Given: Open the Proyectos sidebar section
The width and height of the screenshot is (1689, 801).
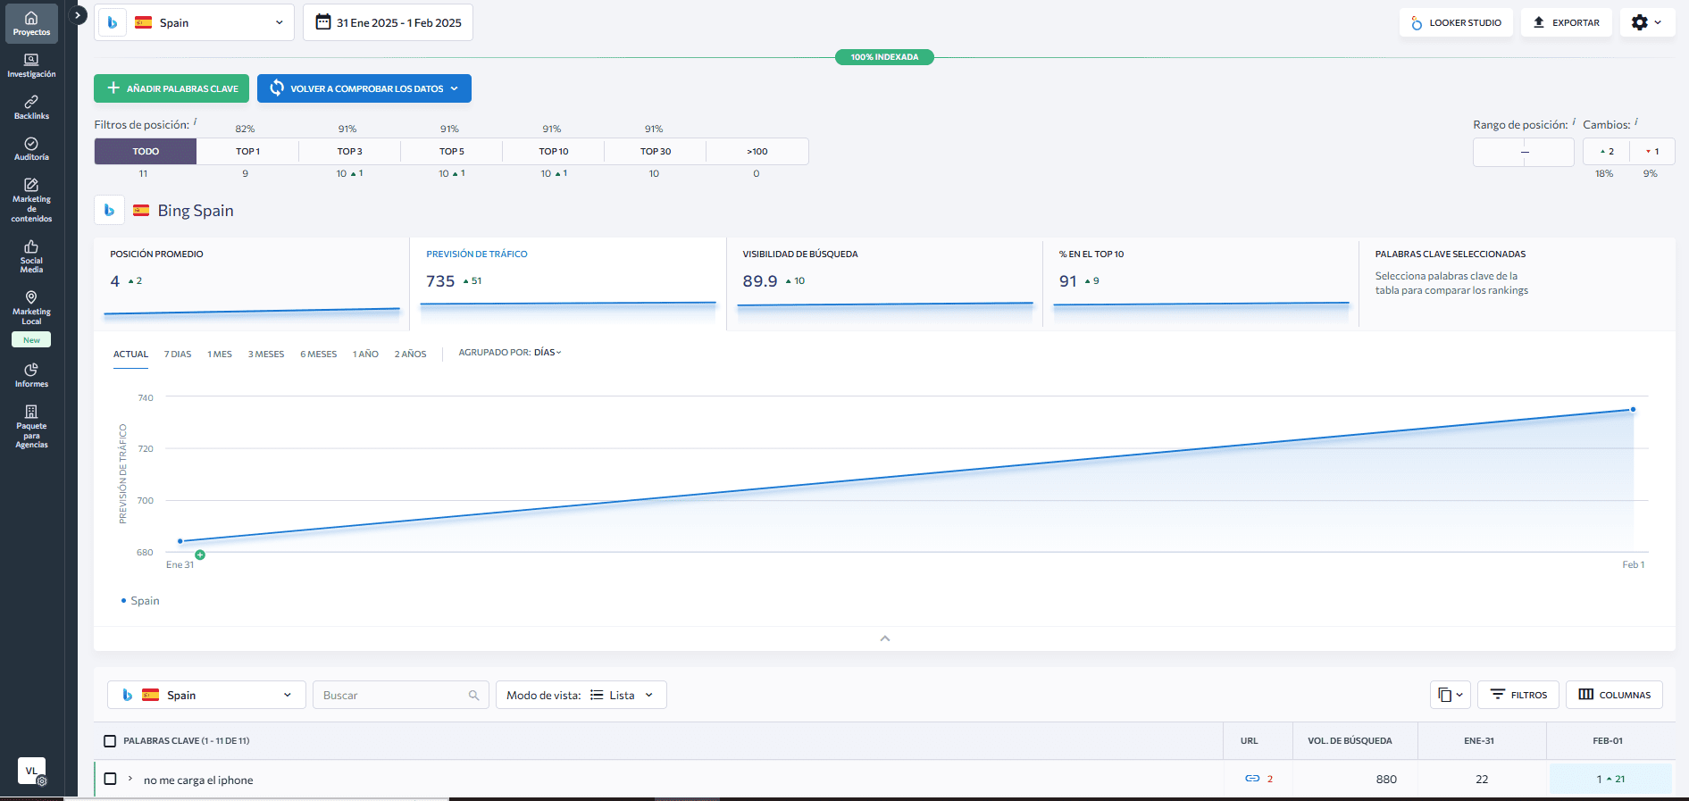Looking at the screenshot, I should [31, 23].
